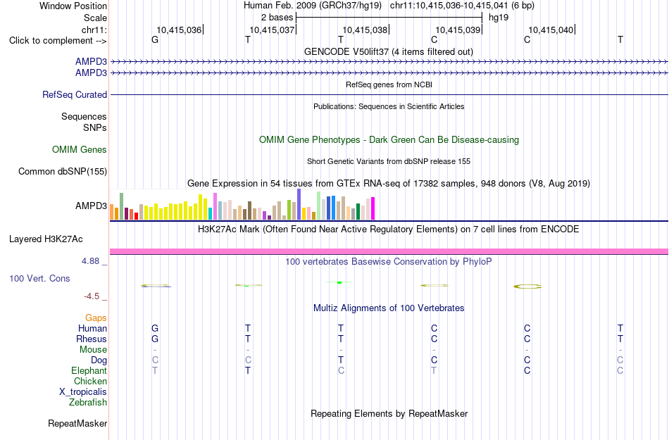Click the 10,415,037 ruler coordinate
Image resolution: width=669 pixels, height=440 pixels.
[272, 30]
